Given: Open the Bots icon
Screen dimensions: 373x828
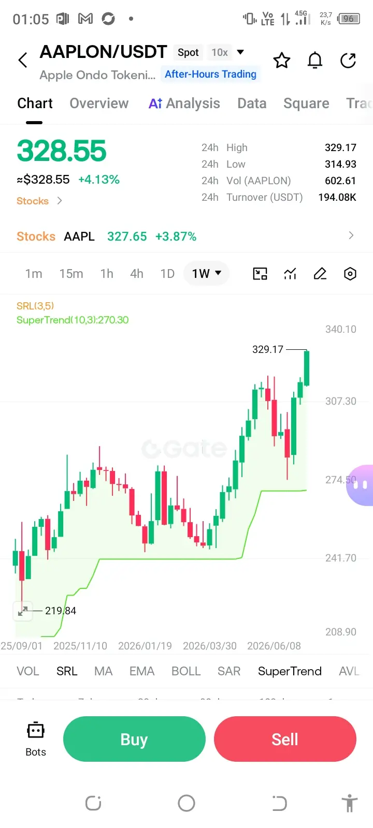Looking at the screenshot, I should tap(36, 739).
